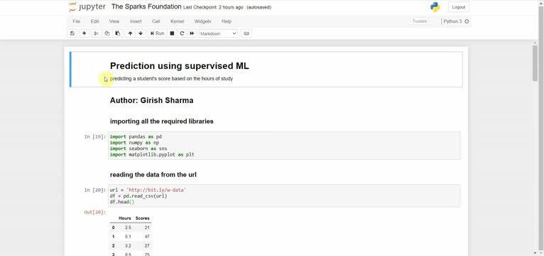
Task: Click the notebook title The Sparks Foundation
Action: click(146, 6)
